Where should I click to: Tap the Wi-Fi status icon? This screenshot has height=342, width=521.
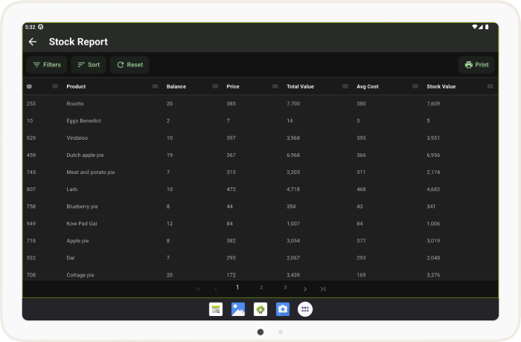pyautogui.click(x=475, y=27)
